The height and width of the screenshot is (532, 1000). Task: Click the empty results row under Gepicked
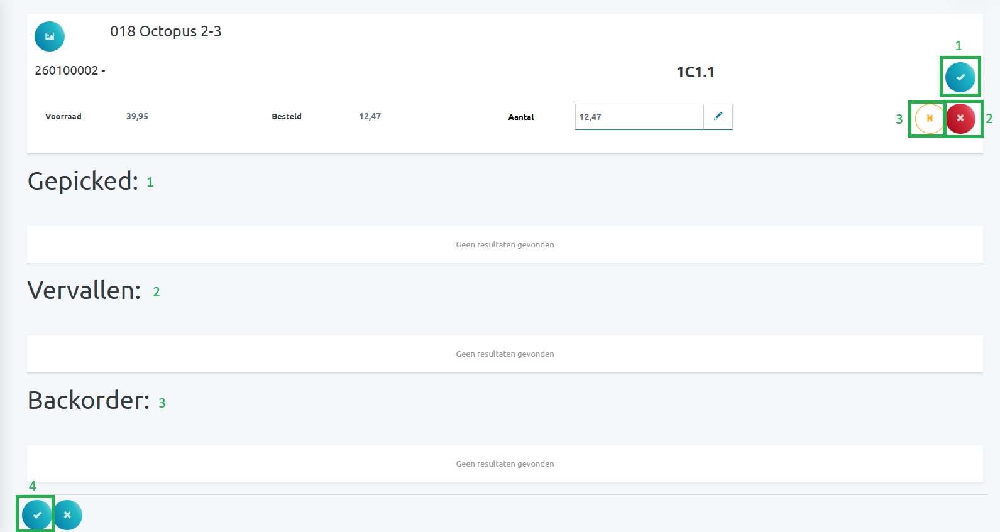505,244
